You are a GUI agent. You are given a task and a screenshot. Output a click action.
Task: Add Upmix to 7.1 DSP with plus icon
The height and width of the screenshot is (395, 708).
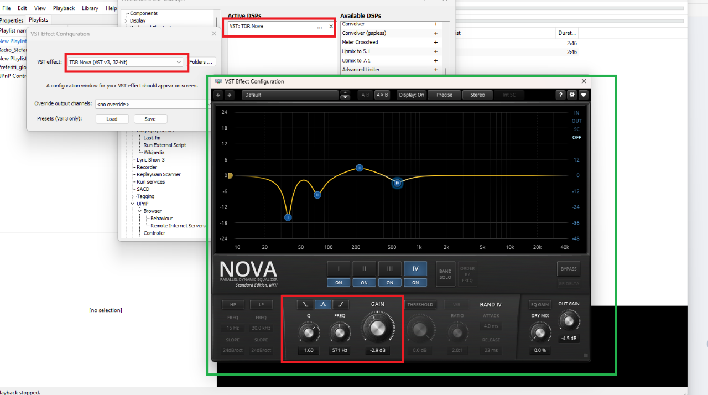[436, 60]
